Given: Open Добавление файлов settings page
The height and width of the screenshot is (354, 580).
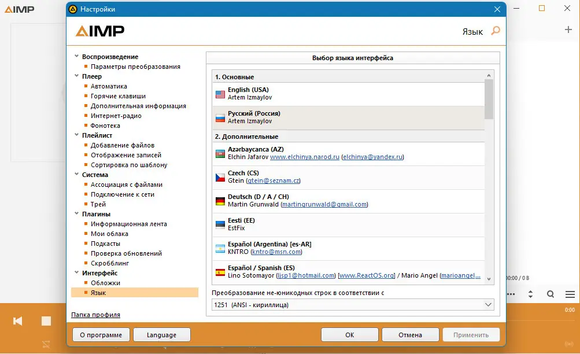Looking at the screenshot, I should click(123, 145).
